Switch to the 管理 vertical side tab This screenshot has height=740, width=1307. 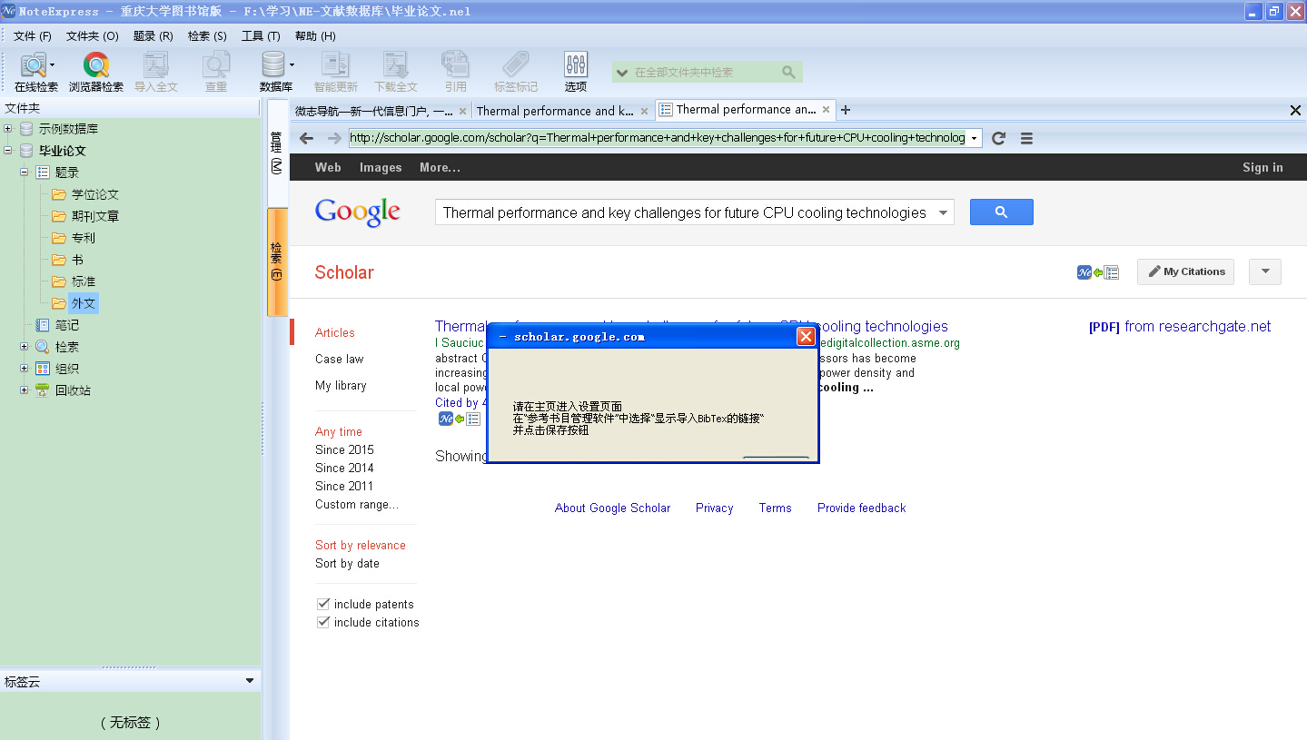[x=277, y=153]
